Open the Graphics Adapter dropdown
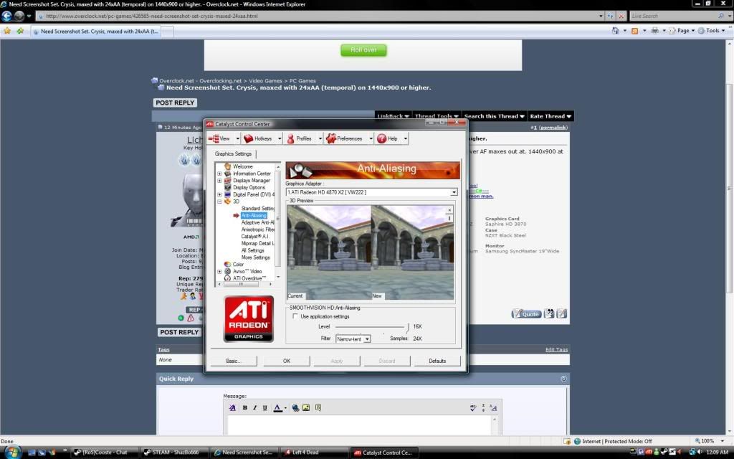Viewport: 734px width, 459px height. [x=453, y=192]
